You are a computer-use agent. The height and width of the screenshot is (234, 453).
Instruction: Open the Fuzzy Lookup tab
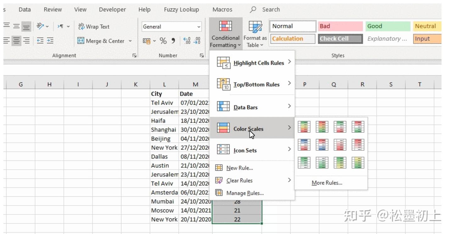tap(182, 9)
